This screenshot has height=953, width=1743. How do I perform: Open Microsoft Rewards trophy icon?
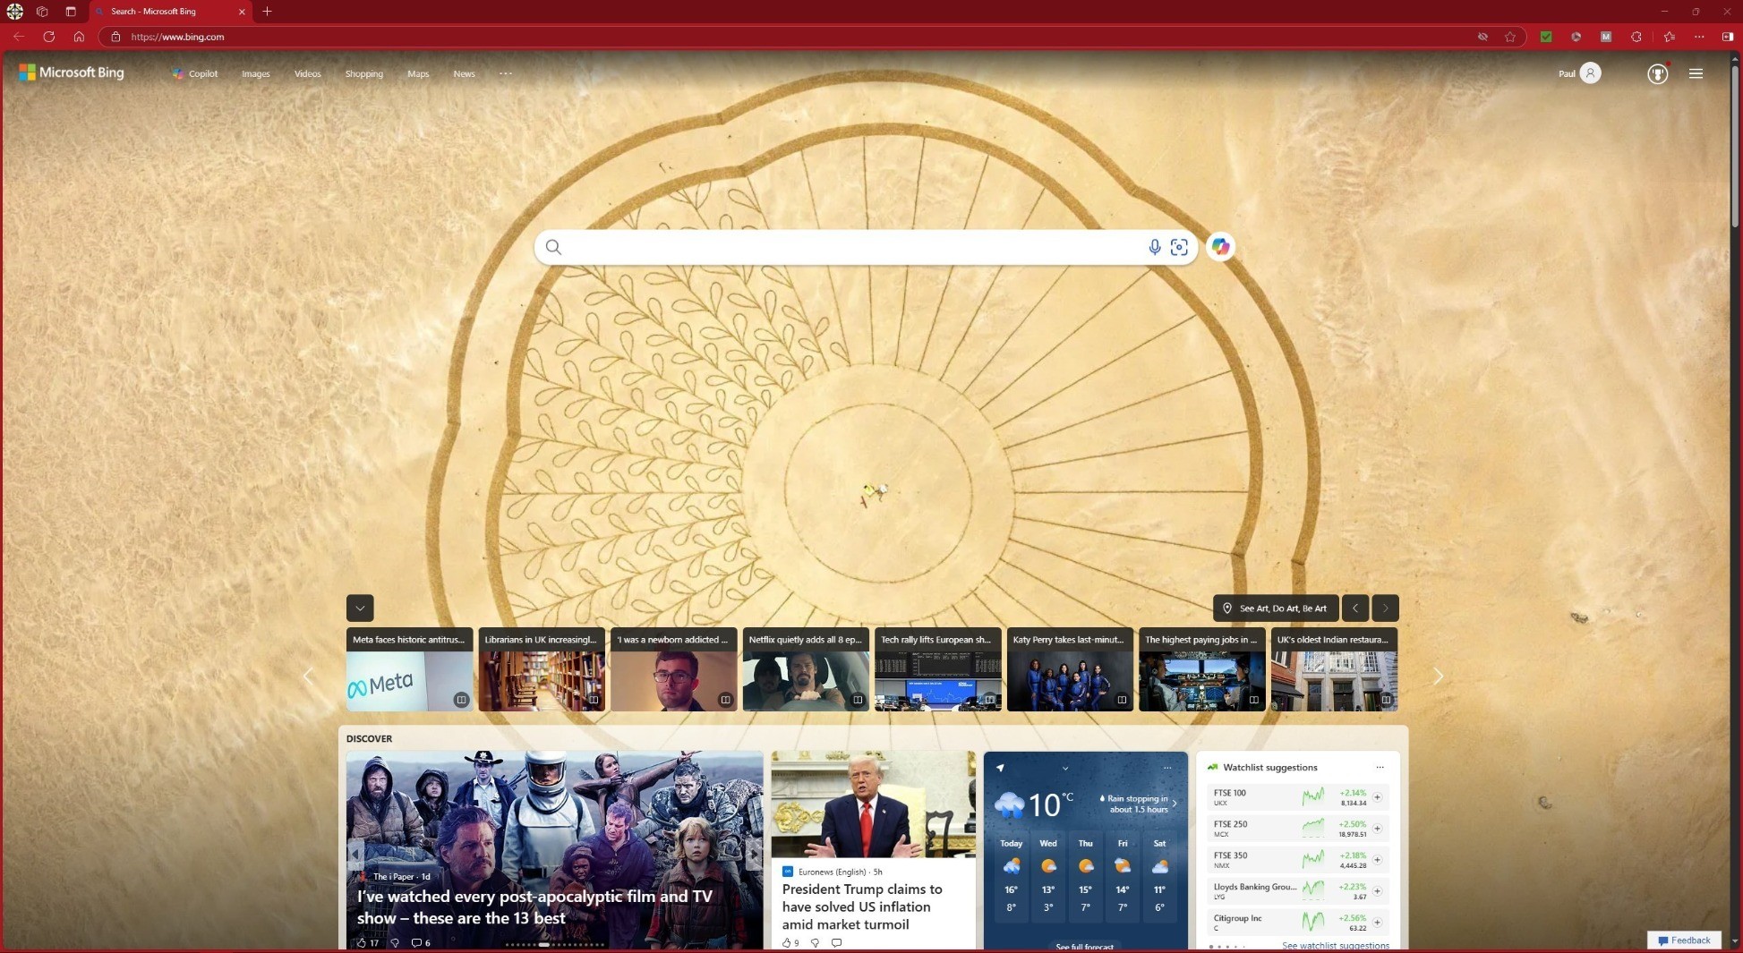(x=1658, y=73)
